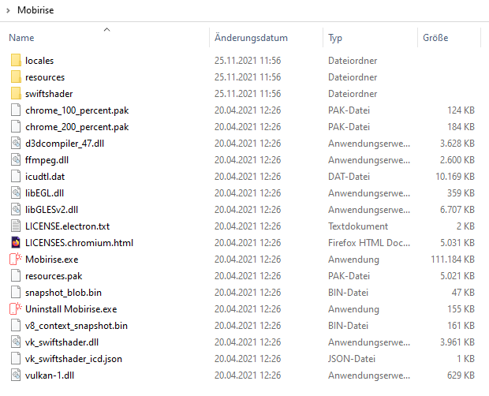The height and width of the screenshot is (396, 489).
Task: Select file name libGLESv2.dll
Action: [51, 210]
